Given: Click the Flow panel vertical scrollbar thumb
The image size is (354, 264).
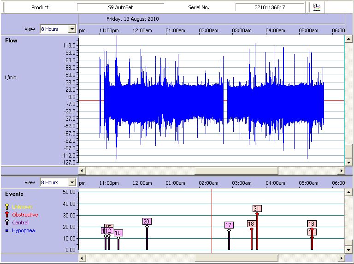Looking at the screenshot, I should tap(349, 151).
